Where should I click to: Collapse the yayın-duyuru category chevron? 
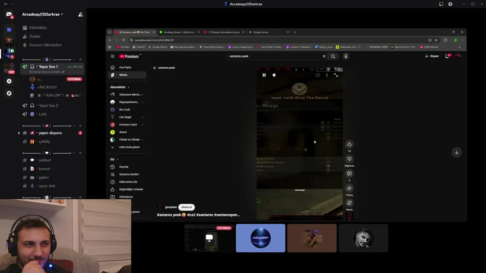pos(74,126)
